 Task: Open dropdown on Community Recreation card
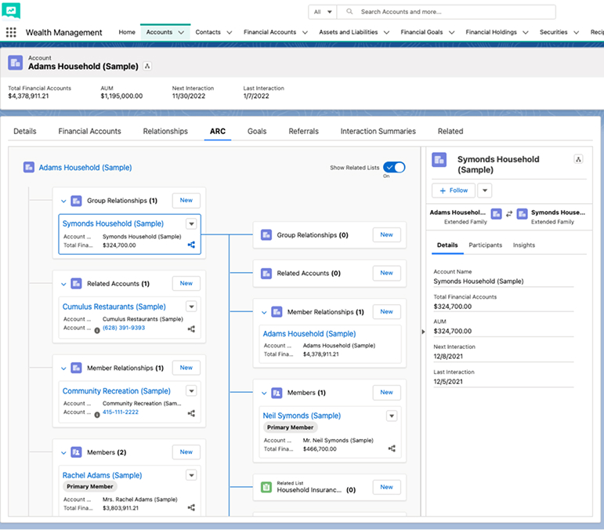coord(191,391)
